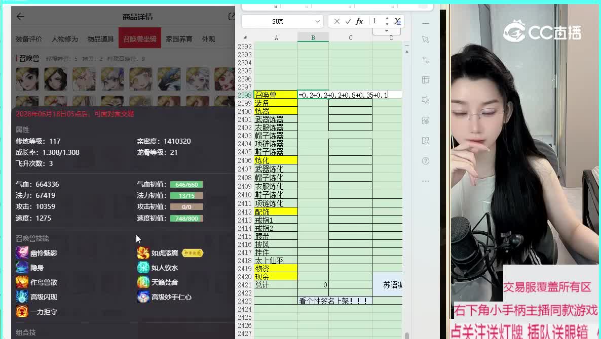Expand the formula bar chevron
Viewport: 601px width, 339px height.
coord(386,30)
